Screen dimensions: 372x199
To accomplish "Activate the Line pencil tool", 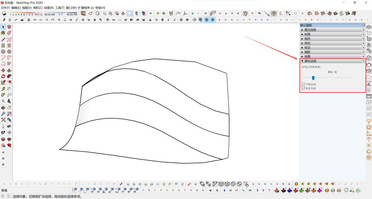I will [x=3, y=39].
